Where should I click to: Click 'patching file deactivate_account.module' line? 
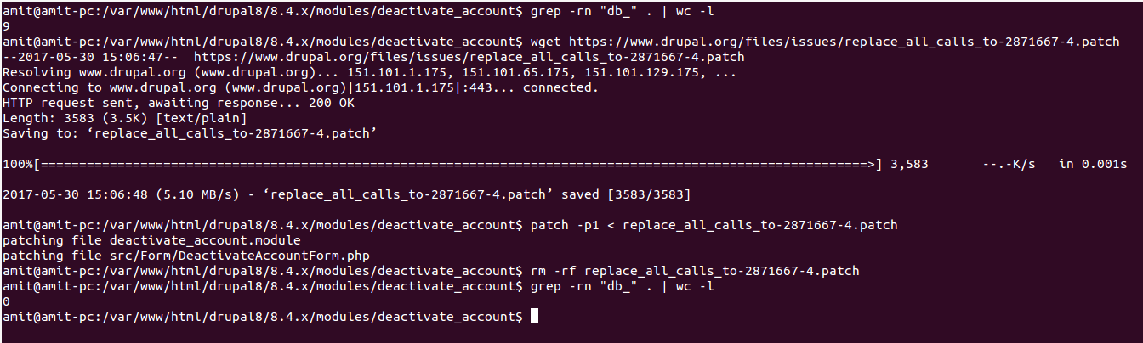tap(151, 240)
